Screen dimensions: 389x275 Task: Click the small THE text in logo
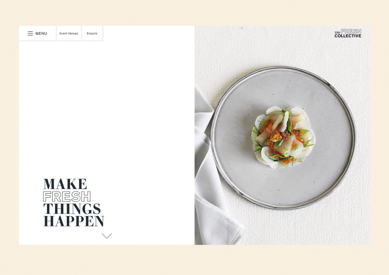(337, 32)
